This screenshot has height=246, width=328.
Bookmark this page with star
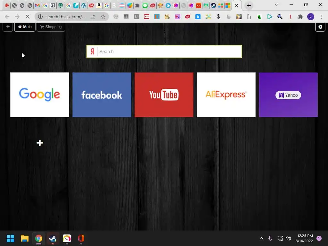103,17
